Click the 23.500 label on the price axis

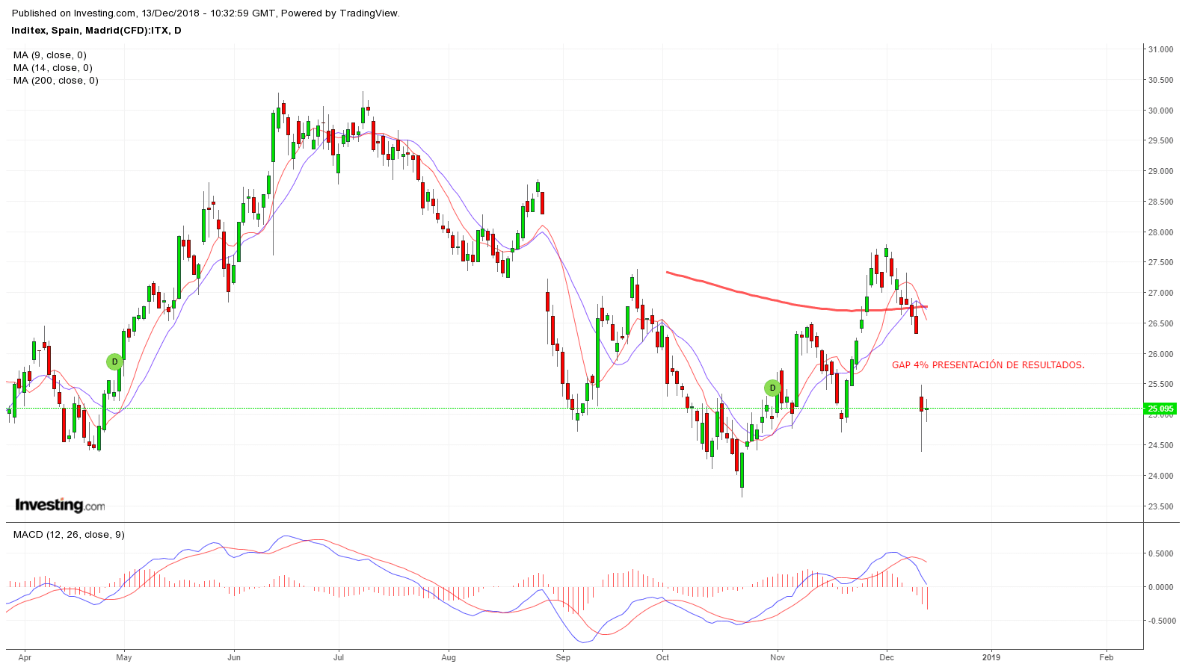[x=1160, y=506]
